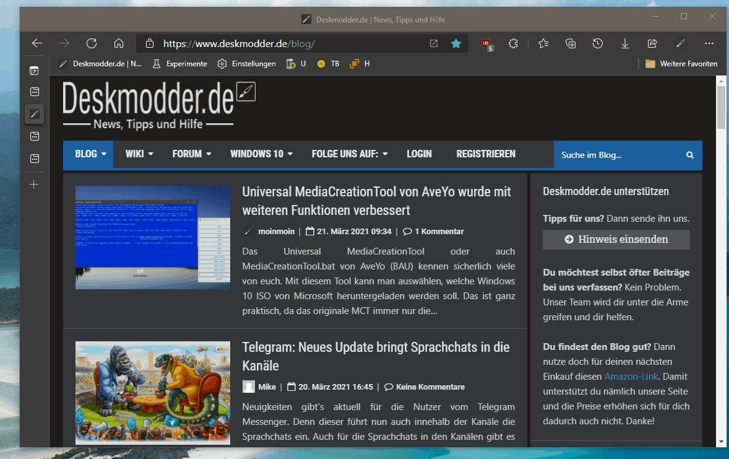The image size is (729, 459).
Task: Open vertical tabs actions icon at sidebar top
Action: [x=35, y=71]
